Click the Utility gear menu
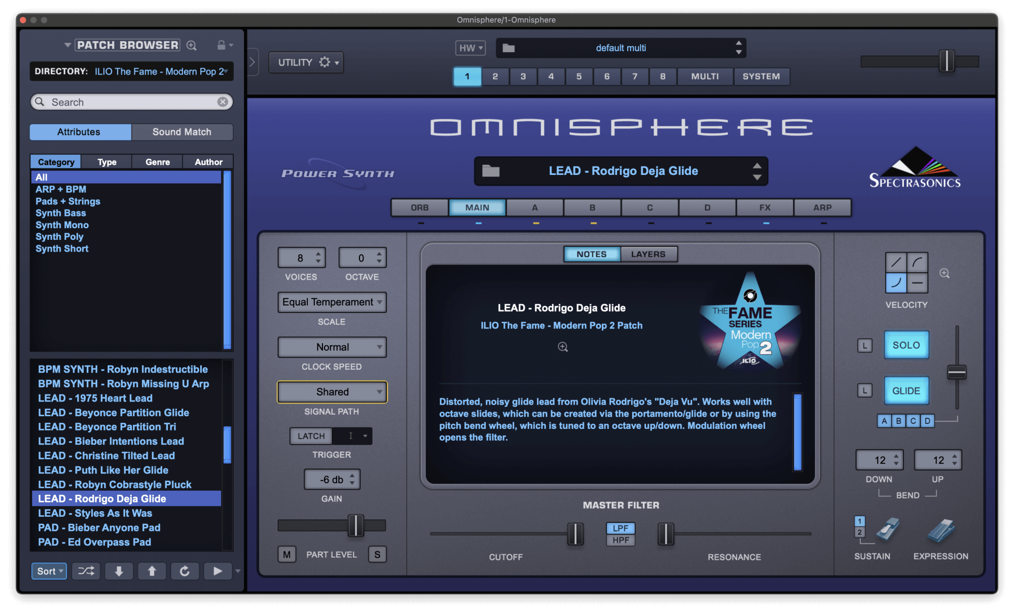 (306, 62)
